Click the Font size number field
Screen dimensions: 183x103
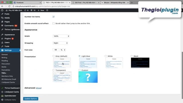point(56,50)
